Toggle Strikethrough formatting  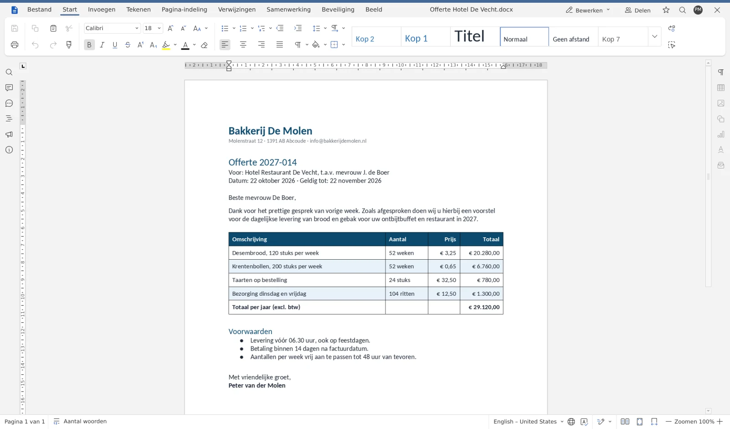click(128, 45)
